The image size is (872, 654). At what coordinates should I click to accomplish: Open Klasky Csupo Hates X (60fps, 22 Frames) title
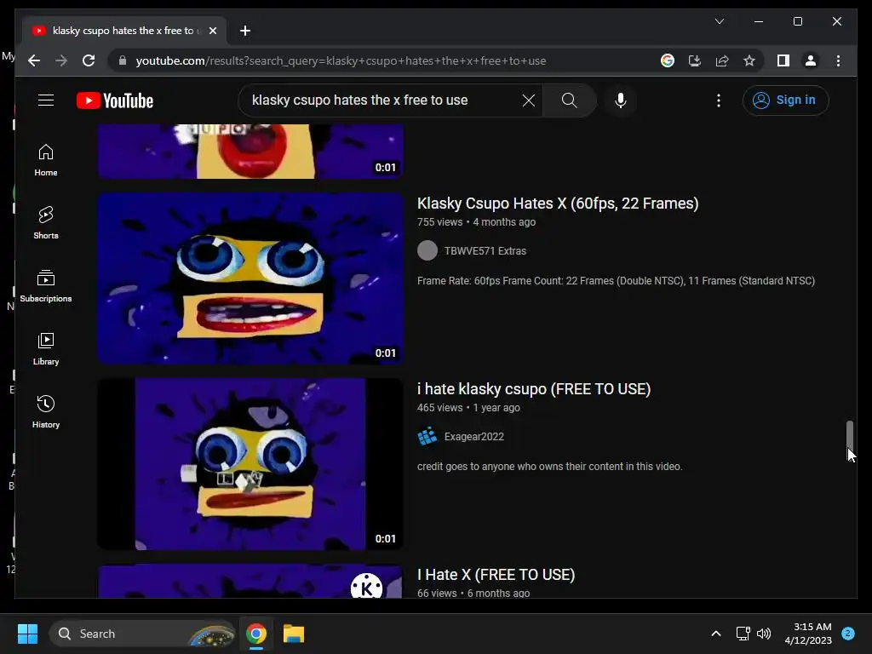coord(558,204)
